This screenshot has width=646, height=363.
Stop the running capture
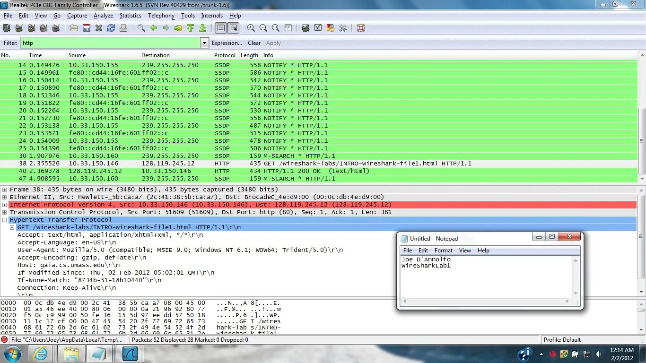[44, 28]
